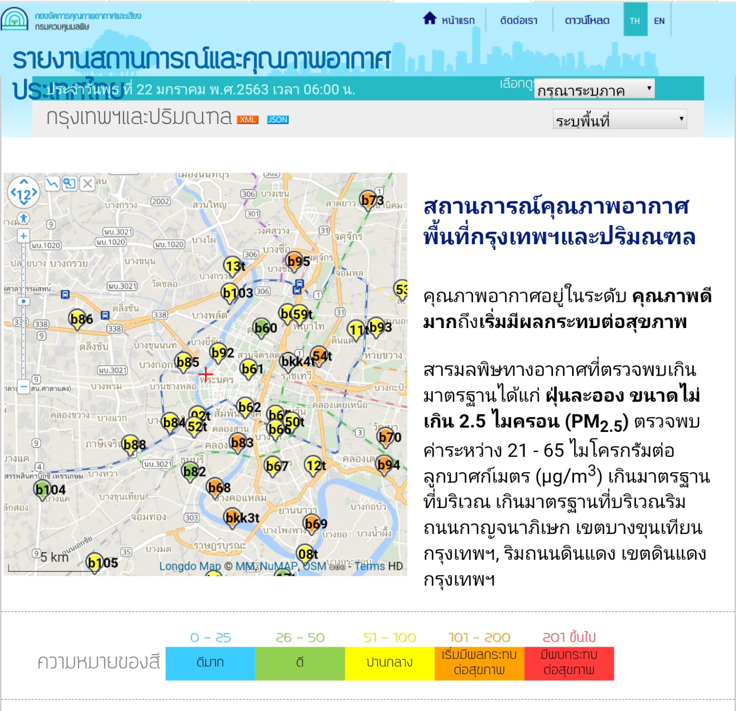Select station marker b84
This screenshot has height=711, width=736.
(x=171, y=422)
